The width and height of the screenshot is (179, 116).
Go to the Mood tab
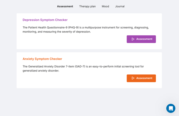105,6
